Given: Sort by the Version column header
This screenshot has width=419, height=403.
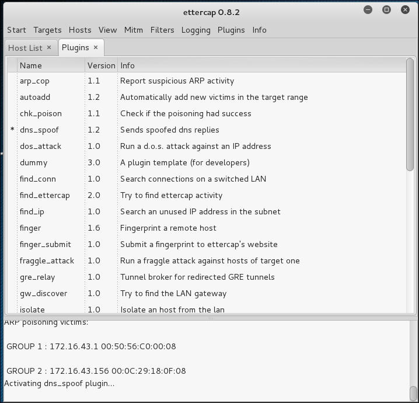Looking at the screenshot, I should (x=102, y=65).
